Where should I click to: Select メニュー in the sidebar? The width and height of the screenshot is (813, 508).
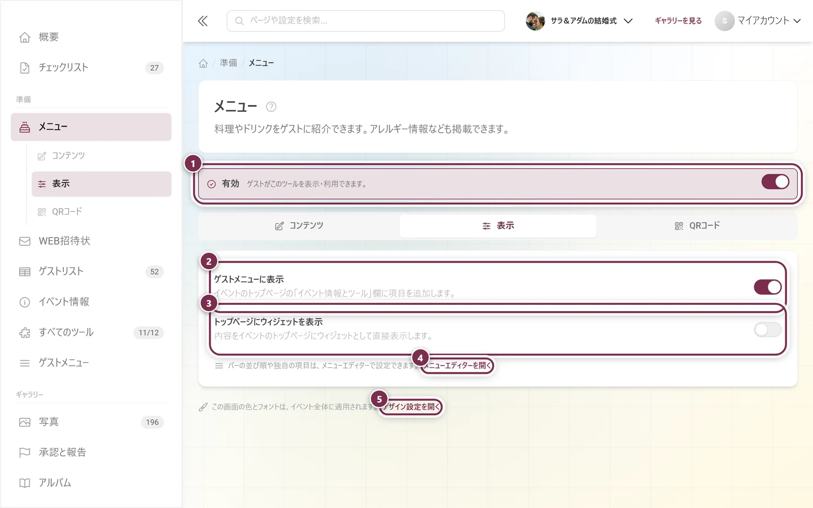91,127
